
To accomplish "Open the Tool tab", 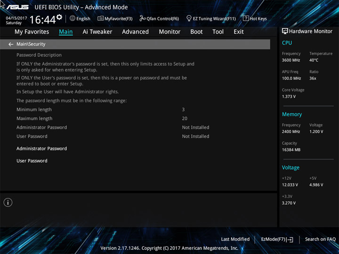I will pos(218,32).
